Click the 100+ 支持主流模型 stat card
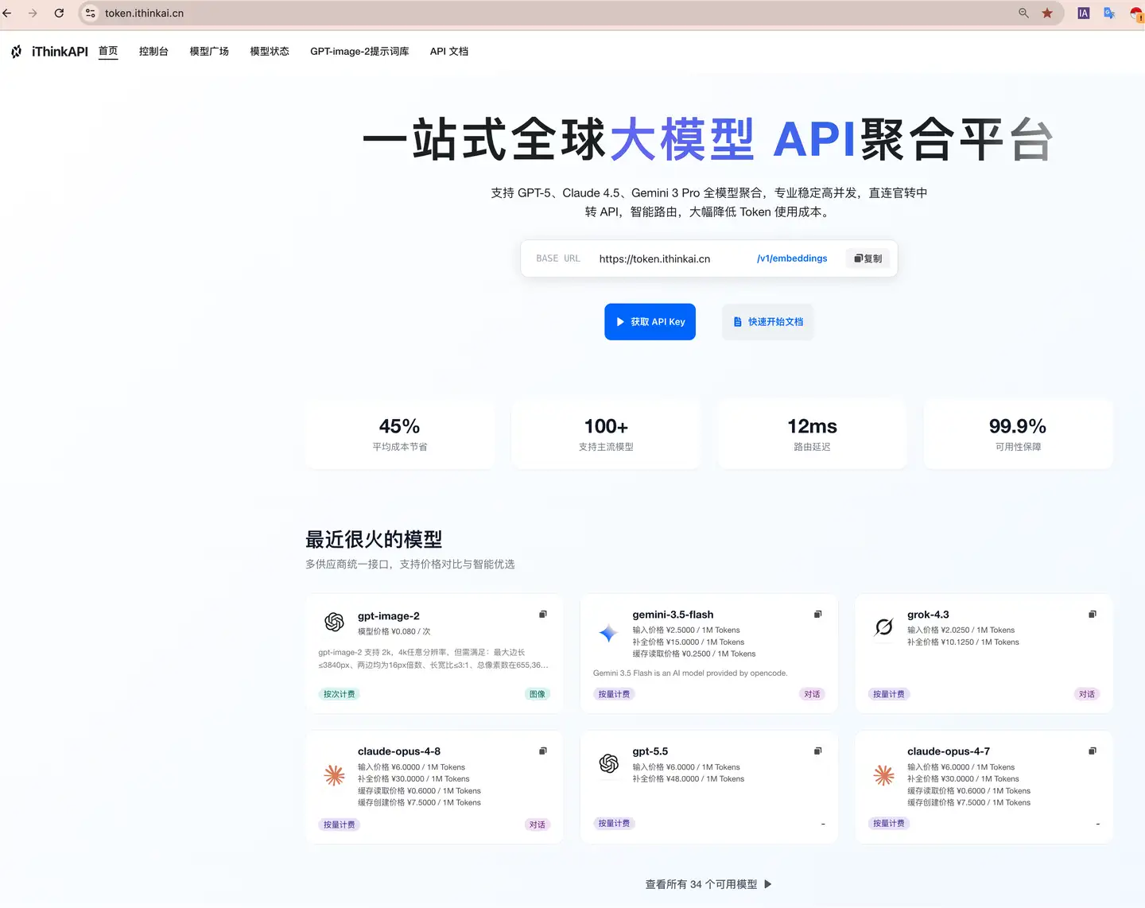 click(x=606, y=434)
